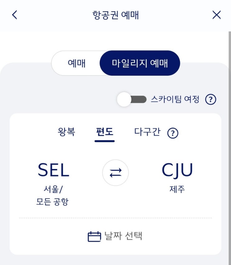Tap the 제주 arrival city label
Viewport: 231px width, 265px height.
[x=177, y=189]
